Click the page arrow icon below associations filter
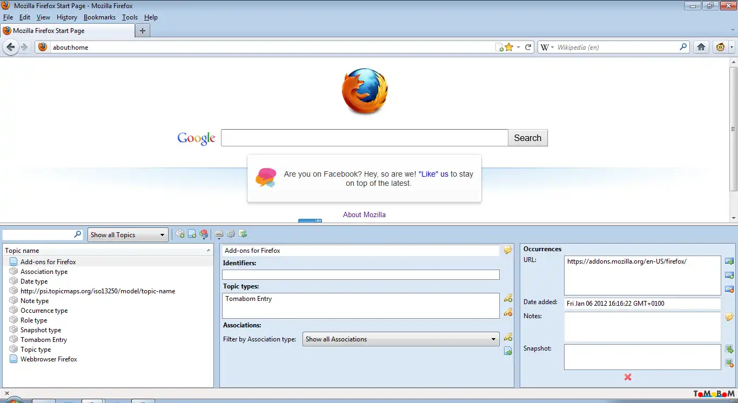This screenshot has height=403, width=738. pos(508,351)
